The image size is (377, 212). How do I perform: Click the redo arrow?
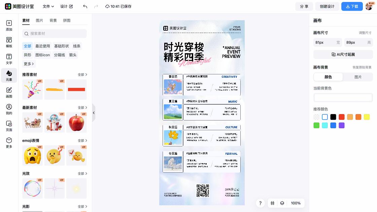tap(96, 6)
